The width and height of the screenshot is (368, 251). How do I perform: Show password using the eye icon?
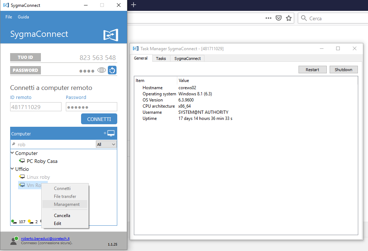click(102, 70)
